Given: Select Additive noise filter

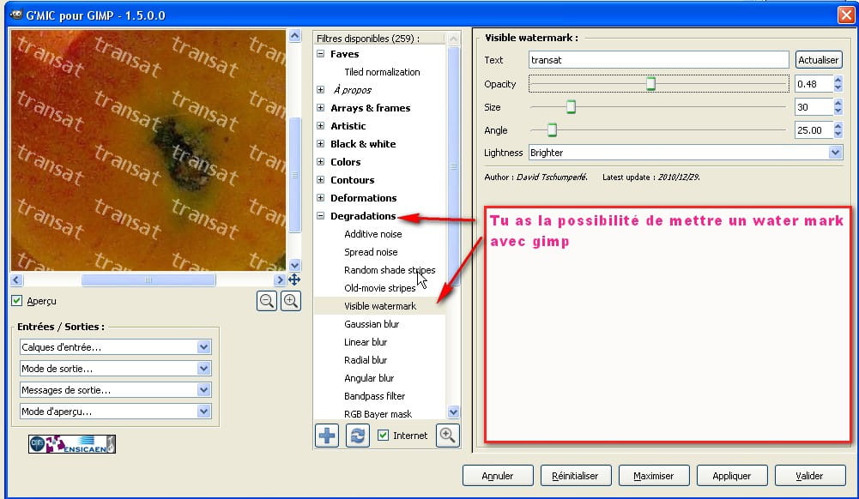Looking at the screenshot, I should point(373,234).
